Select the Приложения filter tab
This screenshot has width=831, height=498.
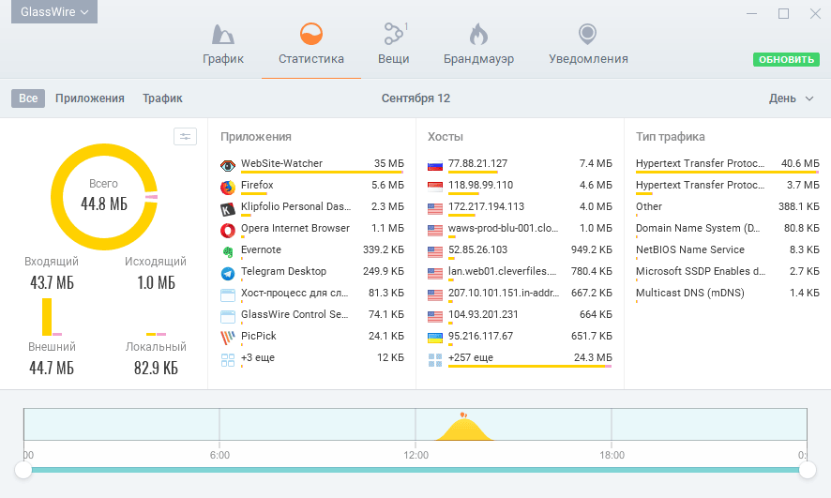pyautogui.click(x=89, y=98)
